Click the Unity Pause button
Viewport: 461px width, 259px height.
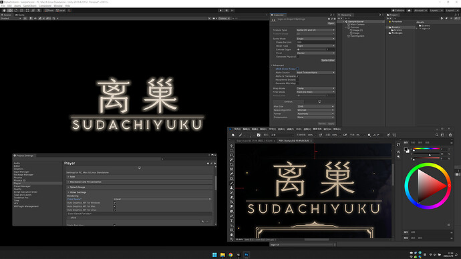[226, 11]
